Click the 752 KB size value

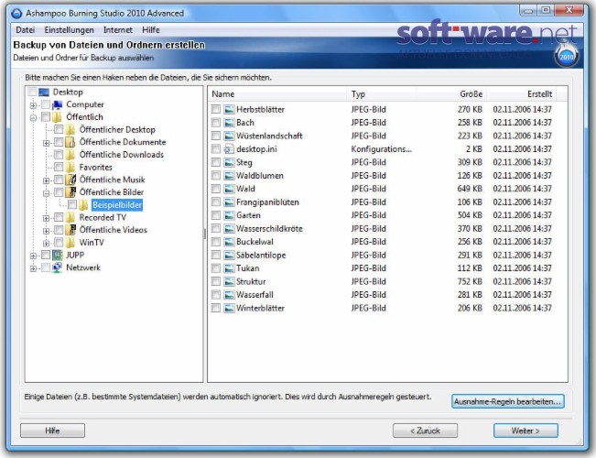(470, 281)
